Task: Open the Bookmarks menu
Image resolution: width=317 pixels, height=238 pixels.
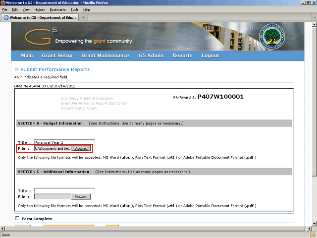Action: (x=58, y=10)
